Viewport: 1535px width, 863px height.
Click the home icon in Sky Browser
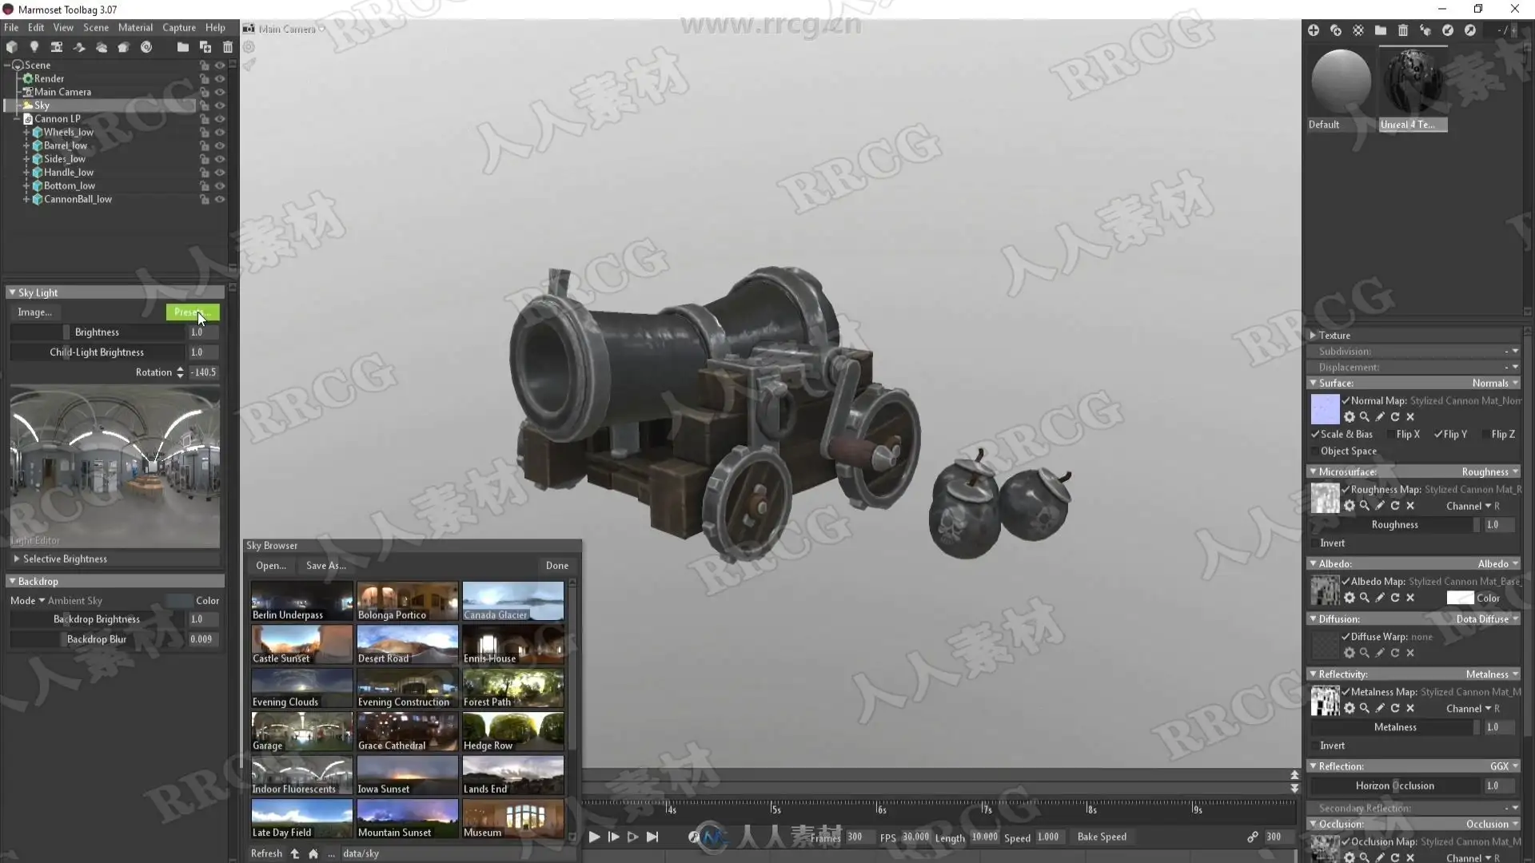click(313, 854)
